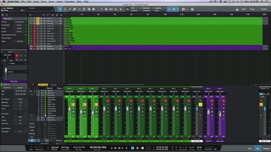
Task: Click the main time display counter
Action: click(x=98, y=147)
